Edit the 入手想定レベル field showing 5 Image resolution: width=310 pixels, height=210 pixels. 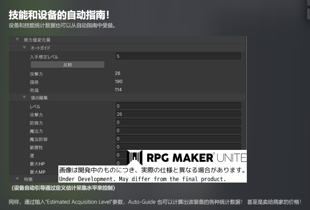(178, 56)
